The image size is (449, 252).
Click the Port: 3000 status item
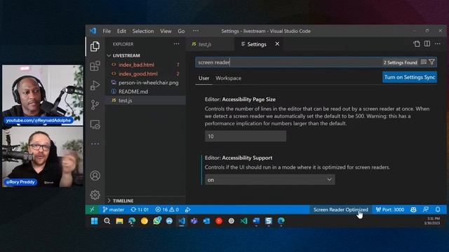(390, 209)
